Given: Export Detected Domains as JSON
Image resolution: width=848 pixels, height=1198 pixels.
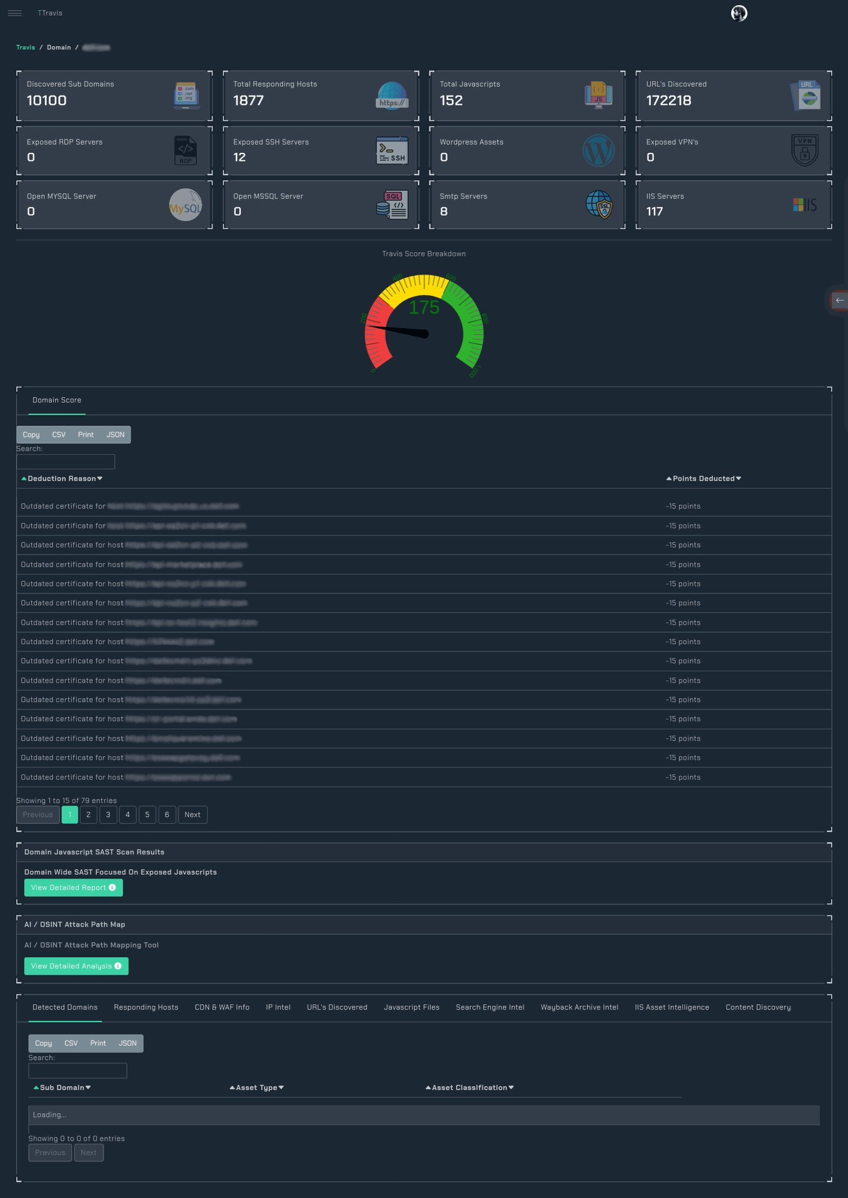Looking at the screenshot, I should pos(128,1043).
